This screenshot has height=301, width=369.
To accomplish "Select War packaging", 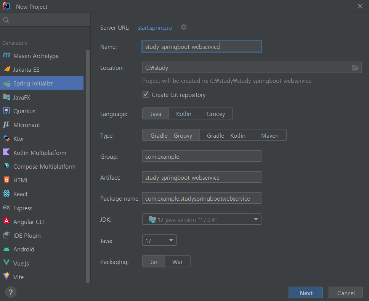I will 177,262.
